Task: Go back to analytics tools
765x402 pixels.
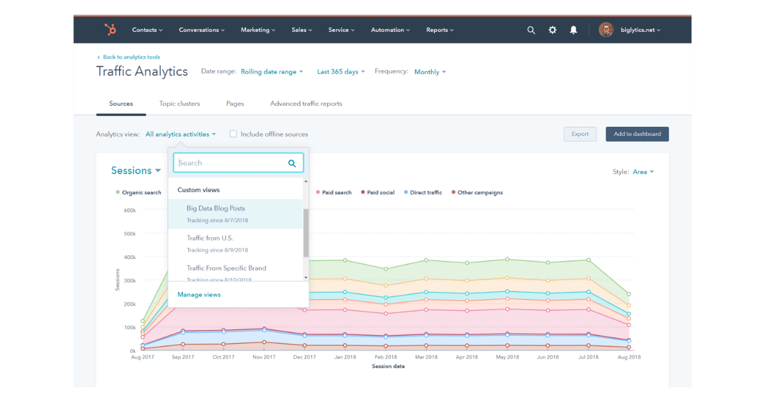Action: pyautogui.click(x=128, y=57)
